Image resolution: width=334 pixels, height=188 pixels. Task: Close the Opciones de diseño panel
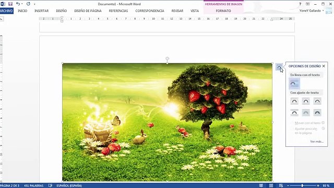tap(324, 66)
